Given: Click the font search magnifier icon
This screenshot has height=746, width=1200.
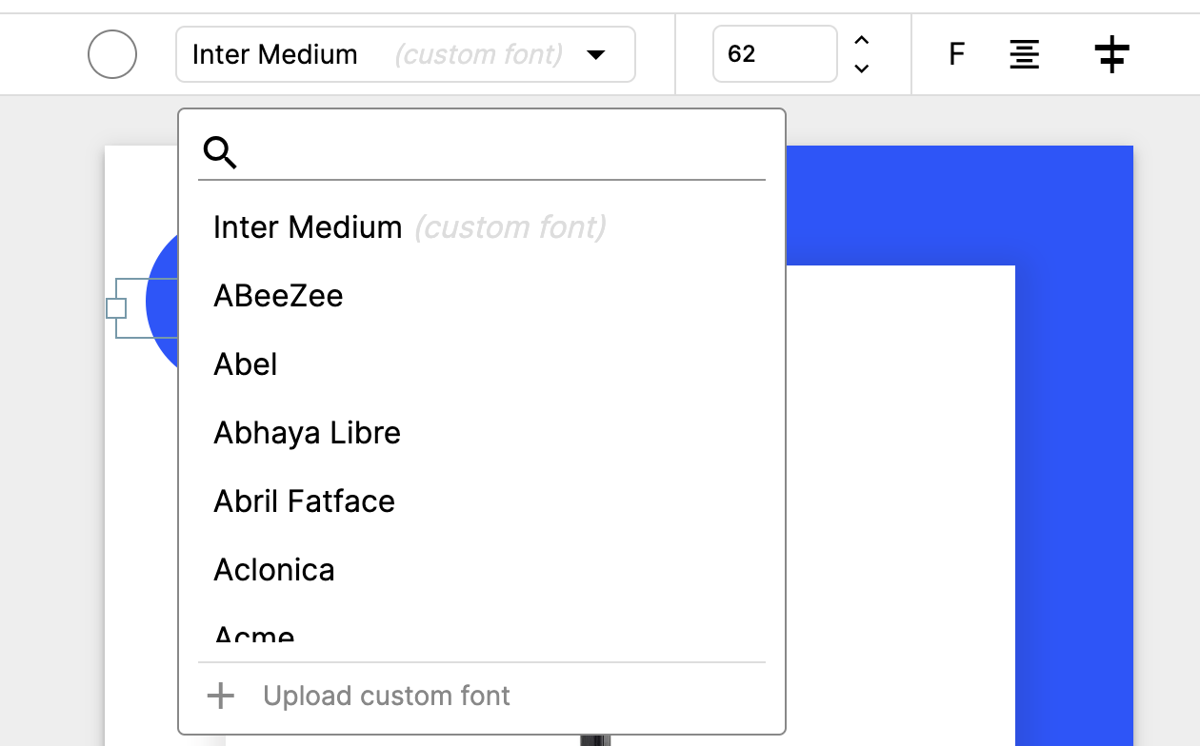Looking at the screenshot, I should (220, 152).
